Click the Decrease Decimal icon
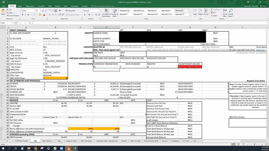The height and width of the screenshot is (151, 269). tap(99, 15)
